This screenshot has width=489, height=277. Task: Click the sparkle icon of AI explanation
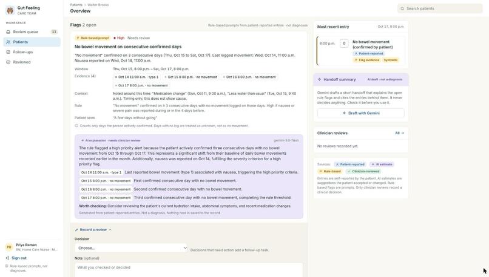pos(83,140)
